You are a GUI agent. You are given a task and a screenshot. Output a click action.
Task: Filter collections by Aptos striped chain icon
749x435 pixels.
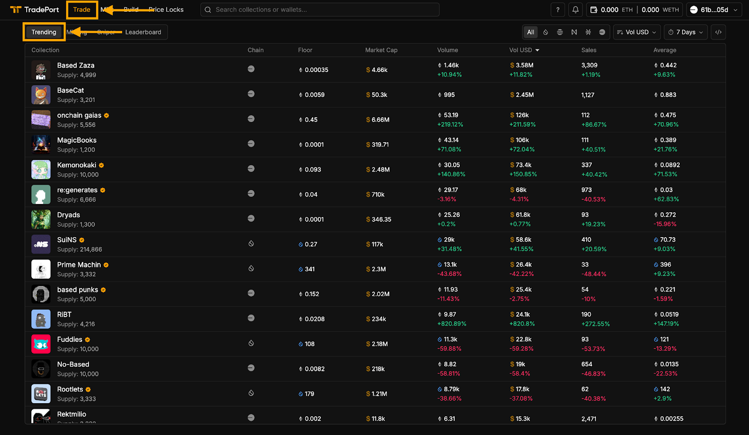(560, 32)
